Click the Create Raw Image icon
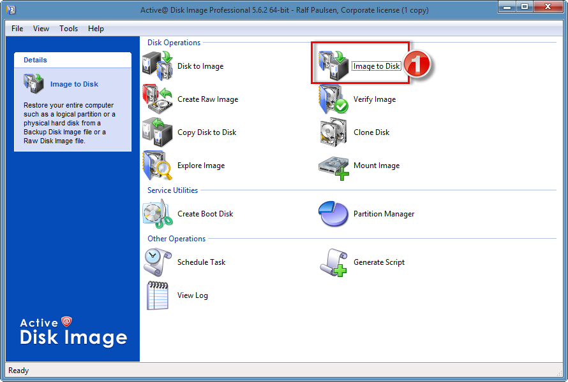 coord(158,99)
